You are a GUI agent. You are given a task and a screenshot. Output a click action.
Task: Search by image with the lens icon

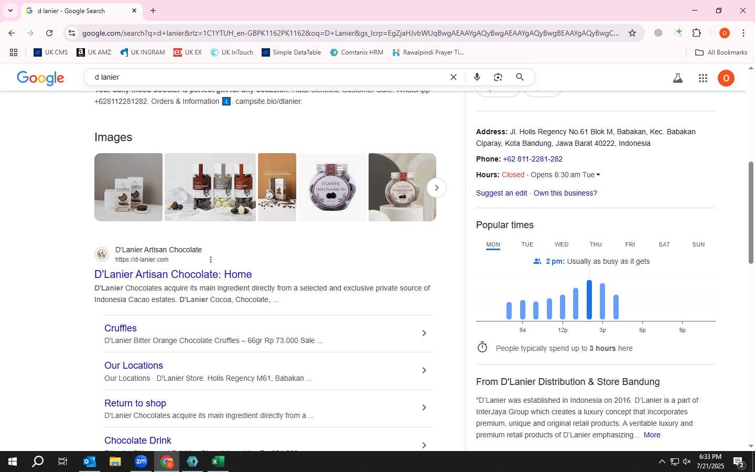[x=498, y=77]
